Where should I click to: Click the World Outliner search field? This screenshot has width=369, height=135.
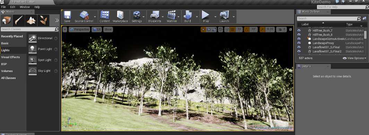(x=329, y=18)
